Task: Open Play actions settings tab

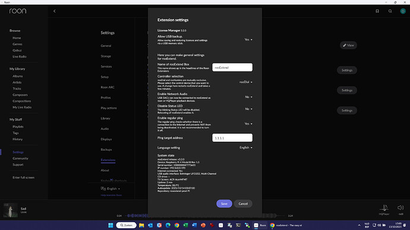Action: [109, 108]
